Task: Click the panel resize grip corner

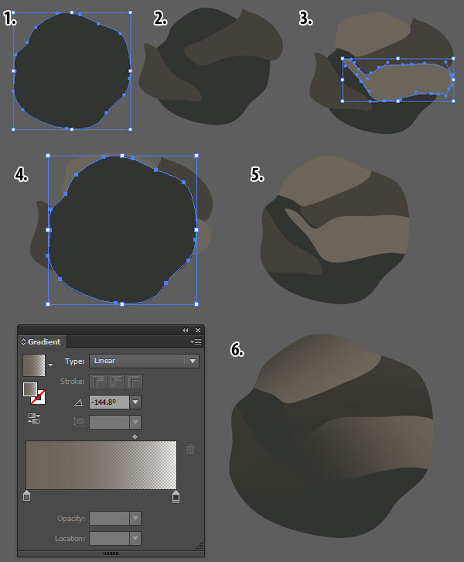Action: [200, 545]
